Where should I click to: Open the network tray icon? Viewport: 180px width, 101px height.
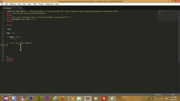[x=159, y=98]
